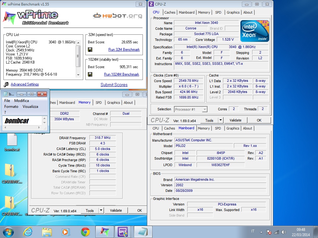This screenshot has width=318, height=238.
Task: Click the wPrime title bar icon
Action: (4, 4)
